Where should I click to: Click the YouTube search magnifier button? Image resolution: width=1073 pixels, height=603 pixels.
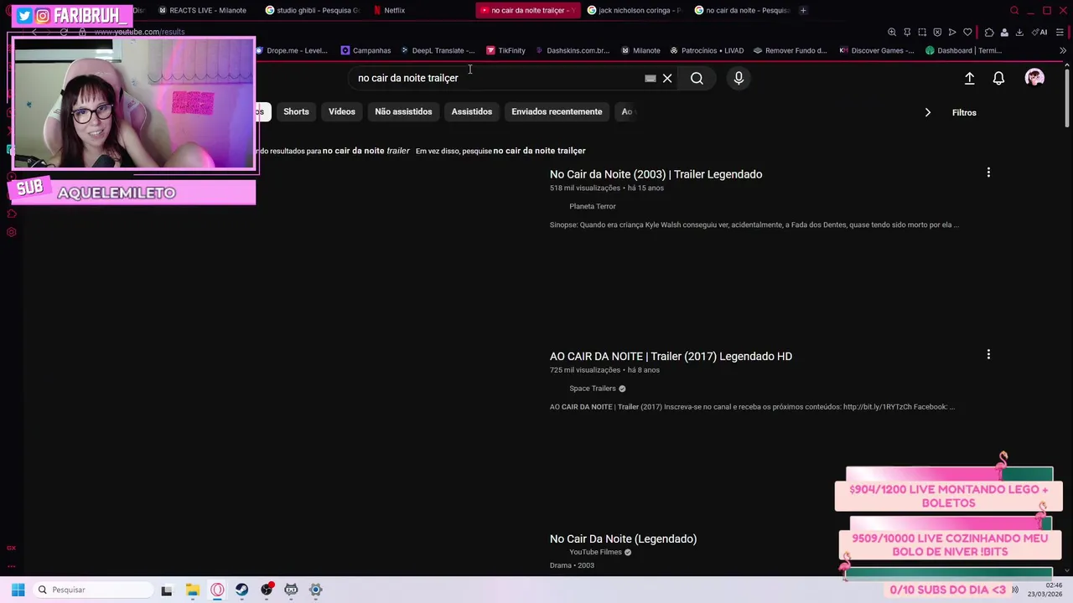coord(697,78)
